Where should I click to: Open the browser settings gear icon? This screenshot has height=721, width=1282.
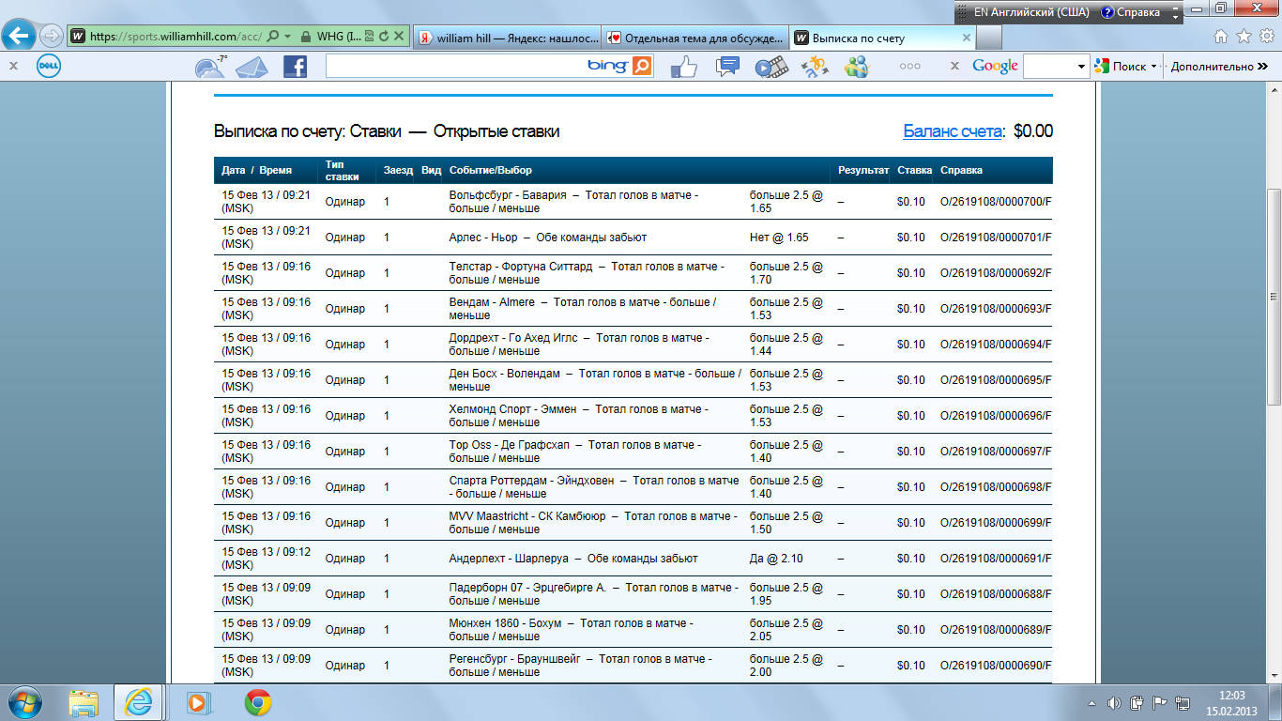coord(1265,37)
